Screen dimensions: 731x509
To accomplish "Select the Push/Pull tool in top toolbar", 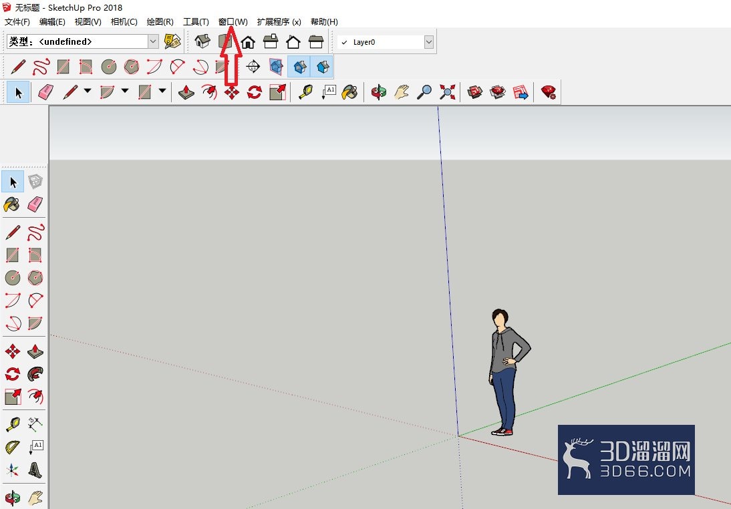I will click(x=186, y=92).
